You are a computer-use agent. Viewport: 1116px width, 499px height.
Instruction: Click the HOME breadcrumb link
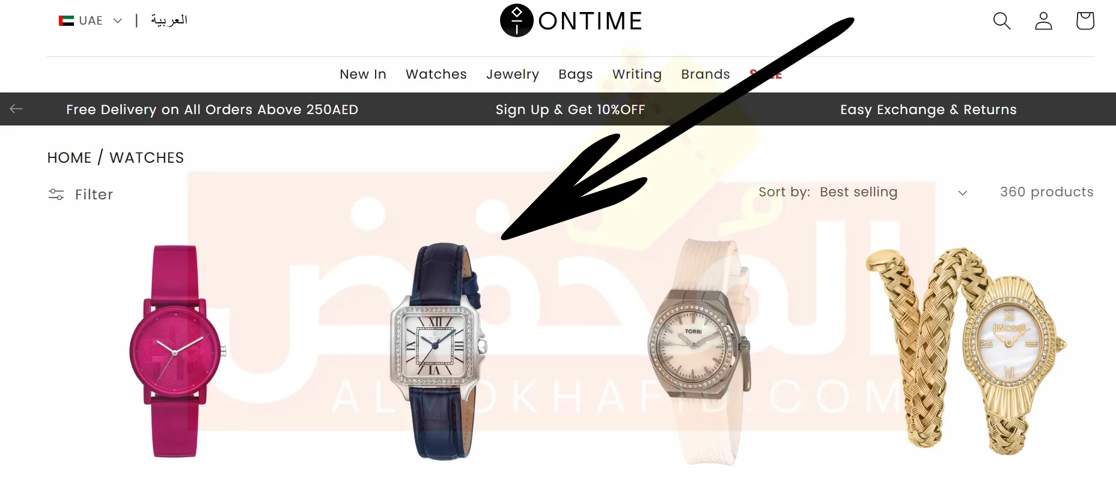(x=69, y=157)
